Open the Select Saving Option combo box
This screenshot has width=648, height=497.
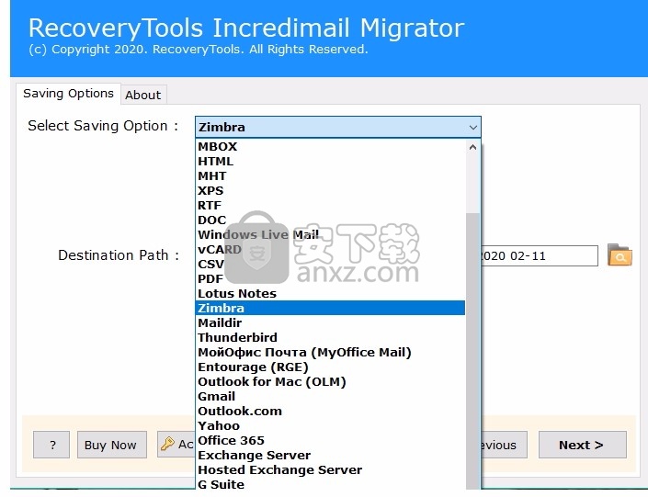[x=337, y=127]
